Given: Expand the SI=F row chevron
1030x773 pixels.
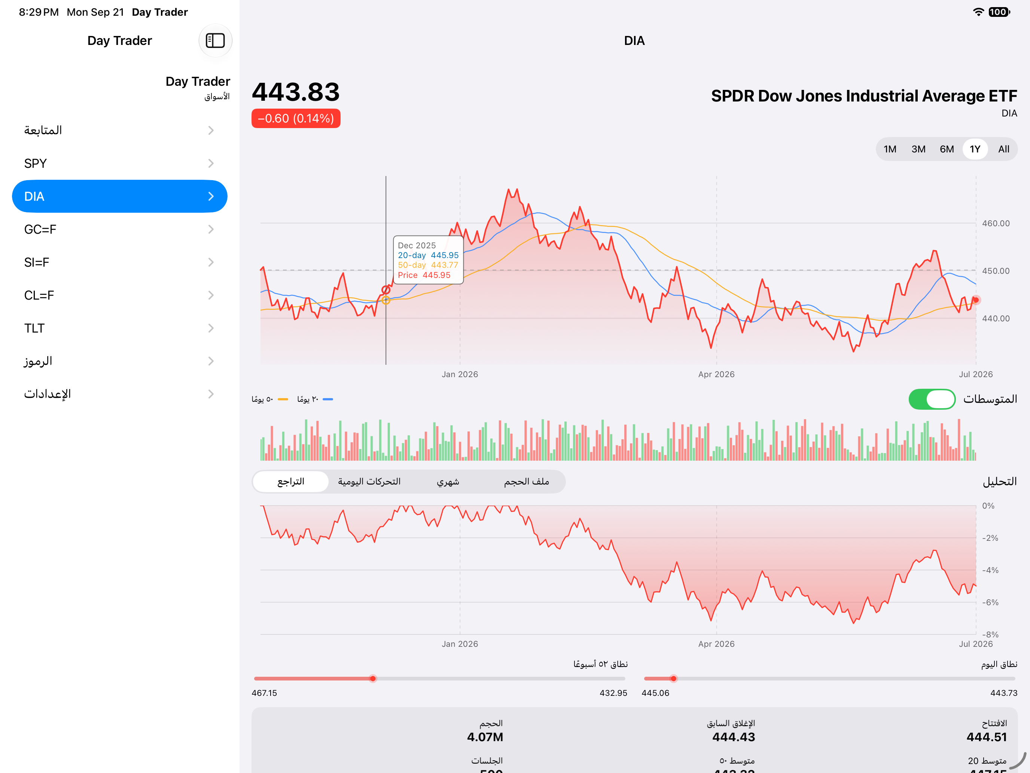Looking at the screenshot, I should pyautogui.click(x=211, y=262).
